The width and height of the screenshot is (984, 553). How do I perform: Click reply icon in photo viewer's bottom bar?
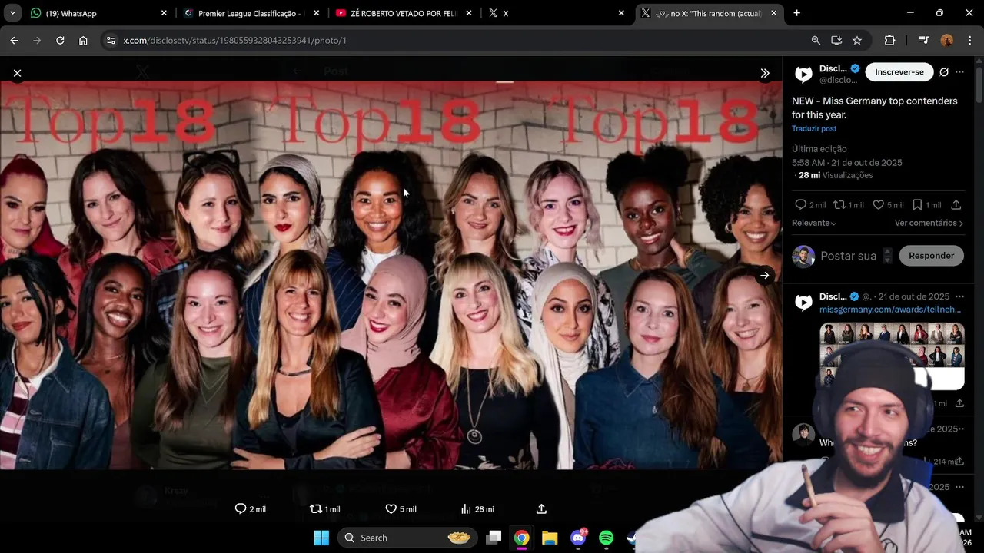(241, 508)
